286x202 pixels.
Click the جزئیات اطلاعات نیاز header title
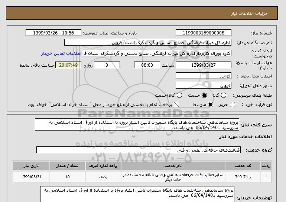point(250,13)
